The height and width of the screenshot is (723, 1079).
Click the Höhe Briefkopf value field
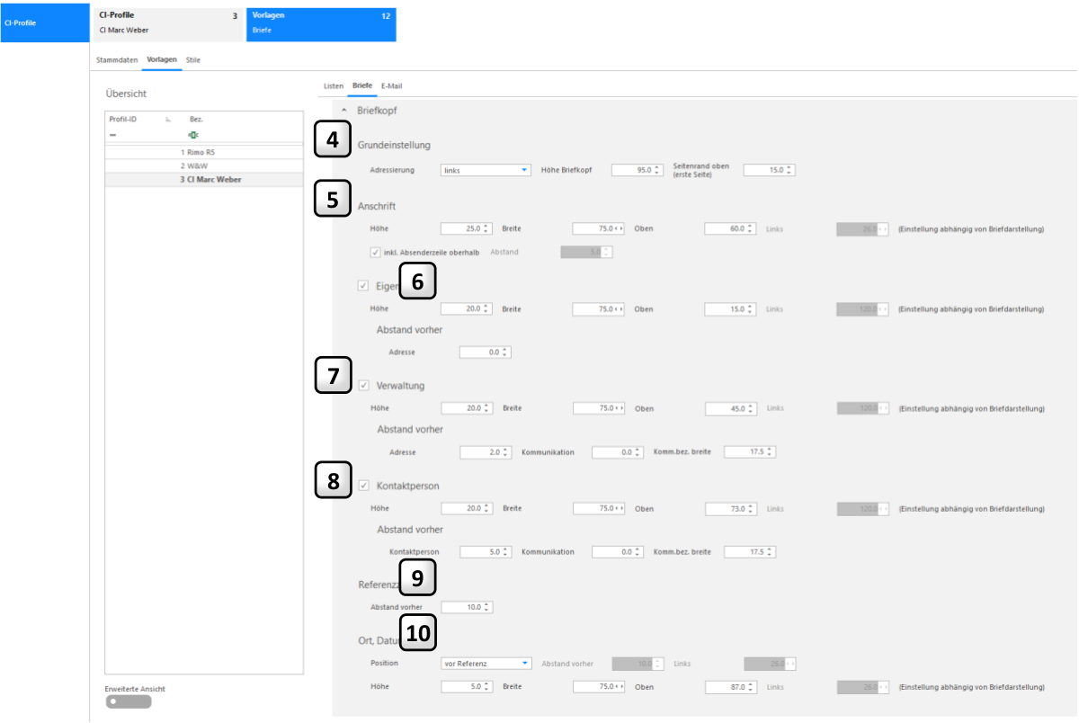638,170
